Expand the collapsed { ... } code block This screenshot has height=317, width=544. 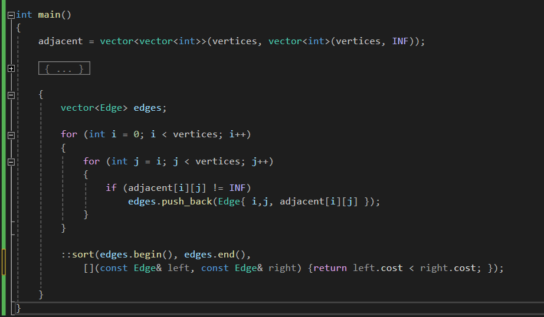[11, 68]
